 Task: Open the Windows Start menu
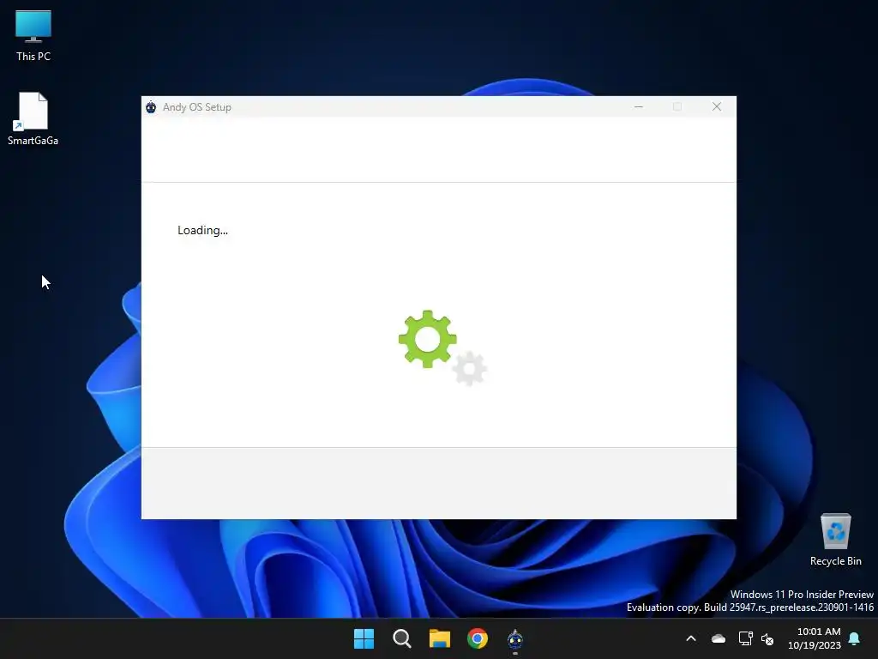[x=364, y=638]
